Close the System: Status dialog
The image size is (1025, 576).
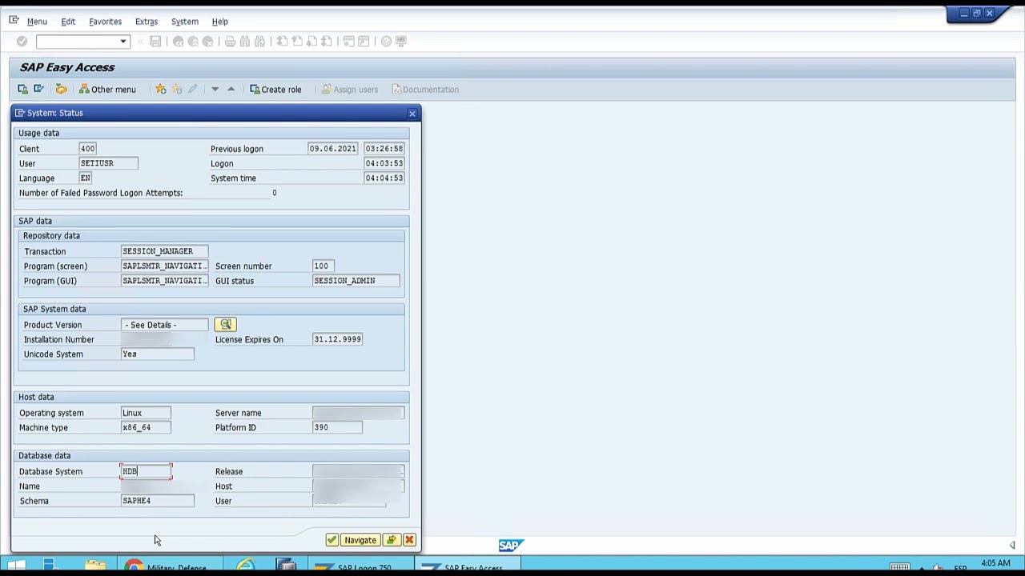[412, 114]
